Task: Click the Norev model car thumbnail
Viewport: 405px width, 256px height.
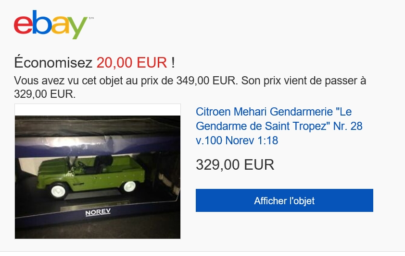Action: point(98,172)
